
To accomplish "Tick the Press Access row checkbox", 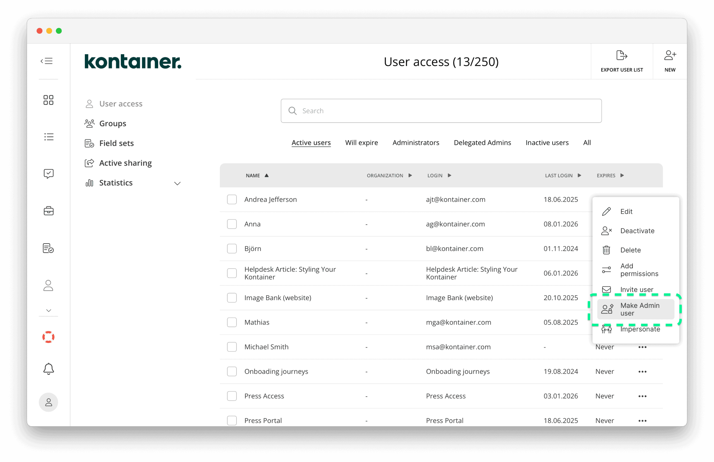I will [232, 396].
